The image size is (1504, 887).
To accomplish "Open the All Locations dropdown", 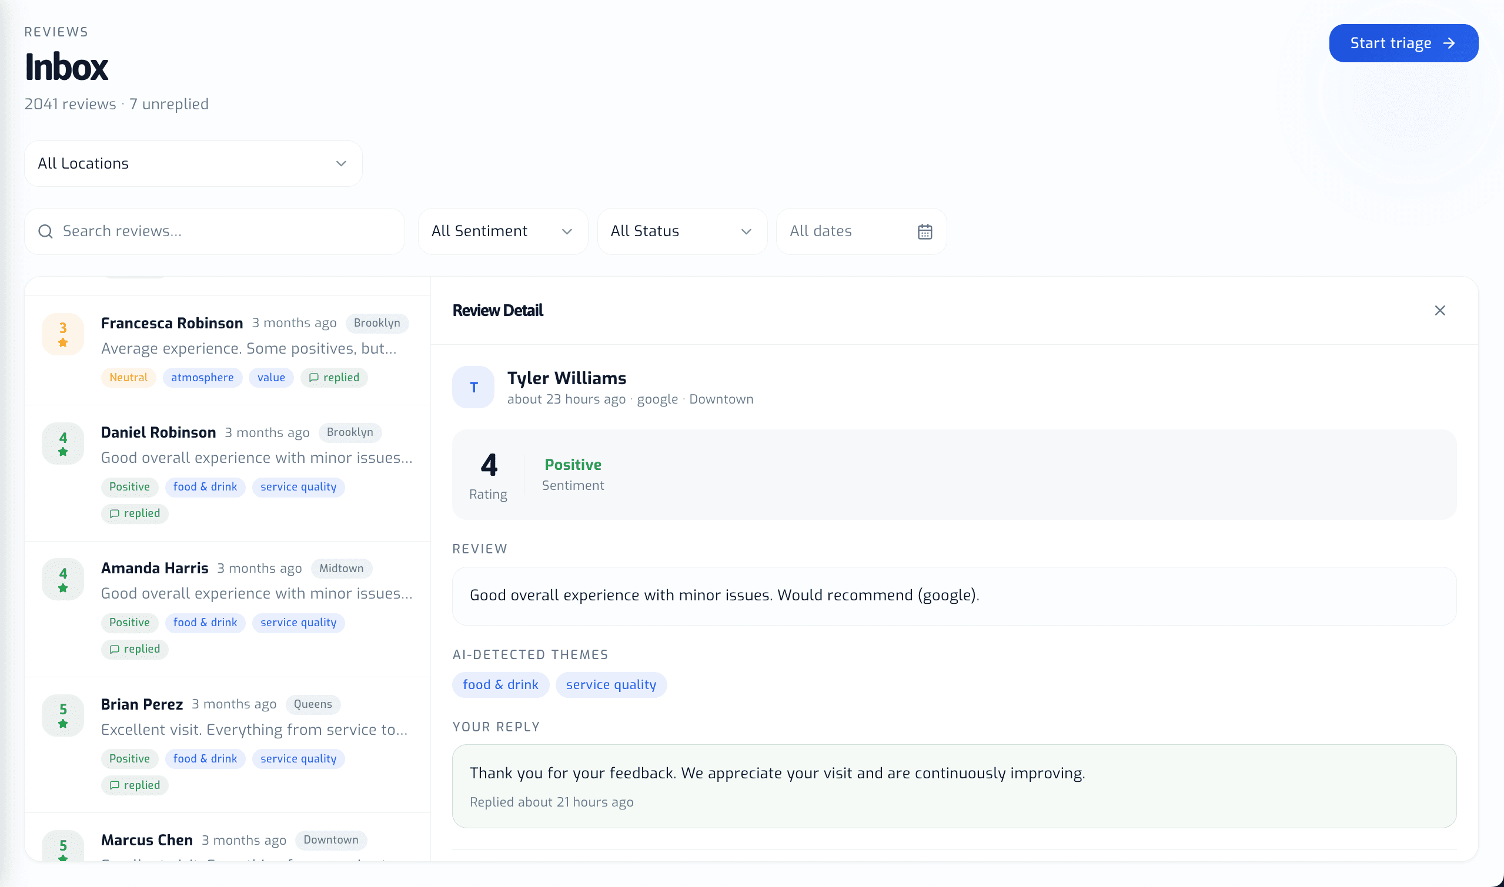I will (193, 163).
